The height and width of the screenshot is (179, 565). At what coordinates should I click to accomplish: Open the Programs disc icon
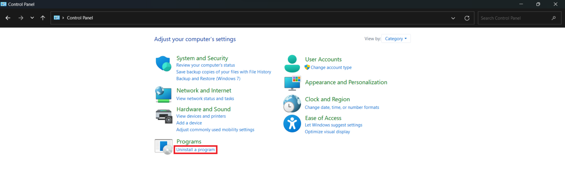click(163, 146)
